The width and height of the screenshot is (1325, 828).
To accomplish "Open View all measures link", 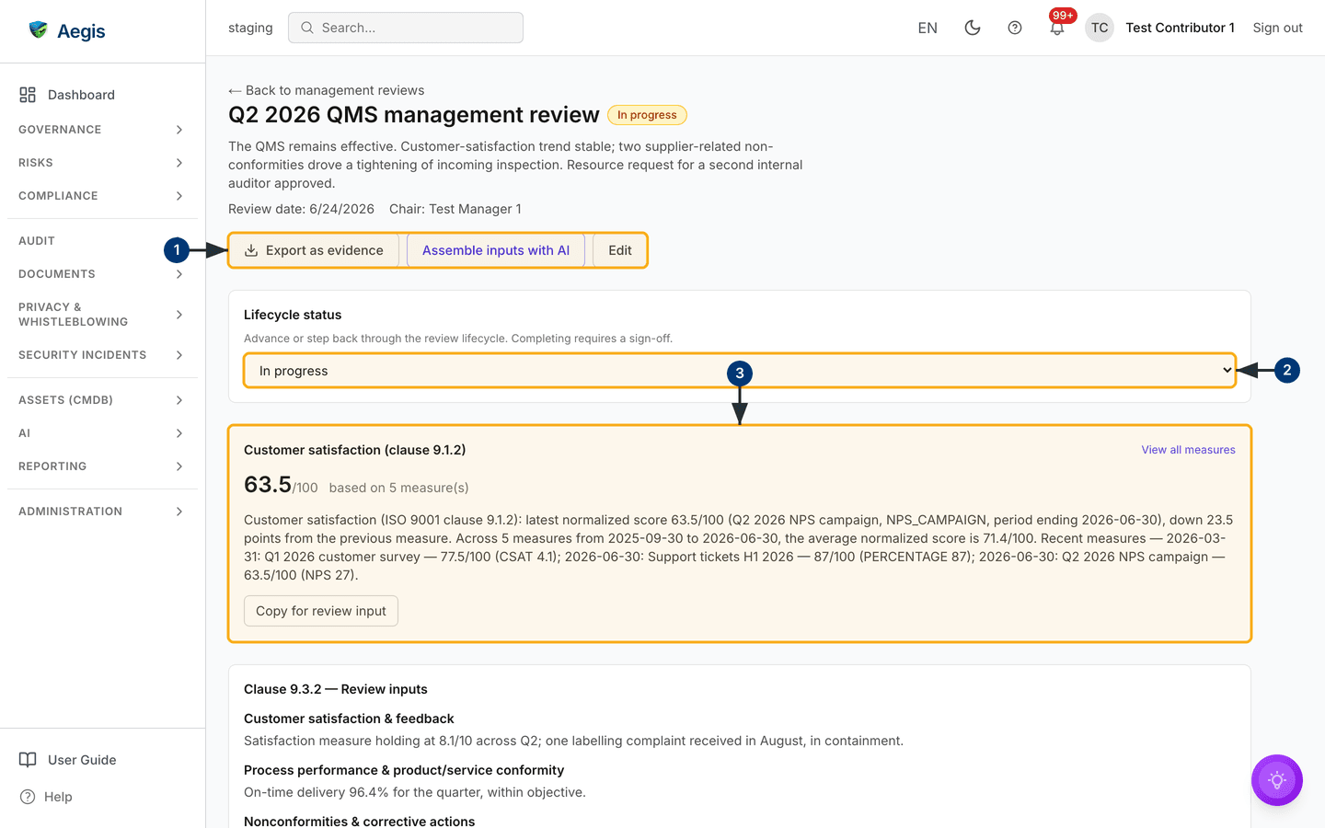I will click(1188, 450).
